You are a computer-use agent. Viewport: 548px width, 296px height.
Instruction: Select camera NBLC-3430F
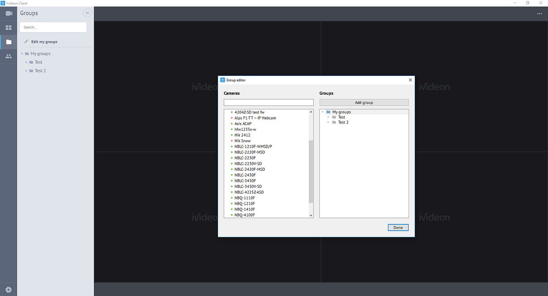pos(245,181)
